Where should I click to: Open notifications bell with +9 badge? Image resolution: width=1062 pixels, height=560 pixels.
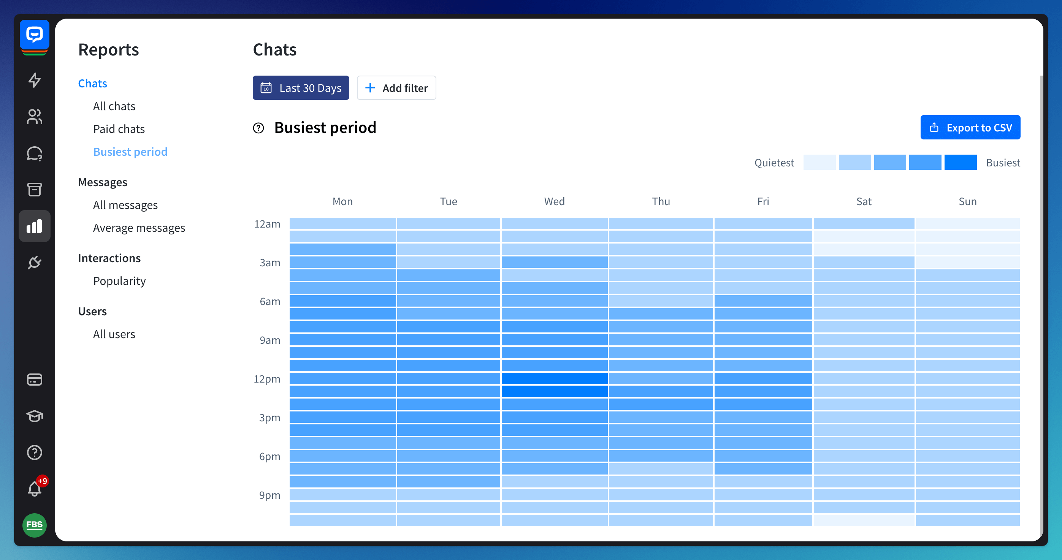35,489
